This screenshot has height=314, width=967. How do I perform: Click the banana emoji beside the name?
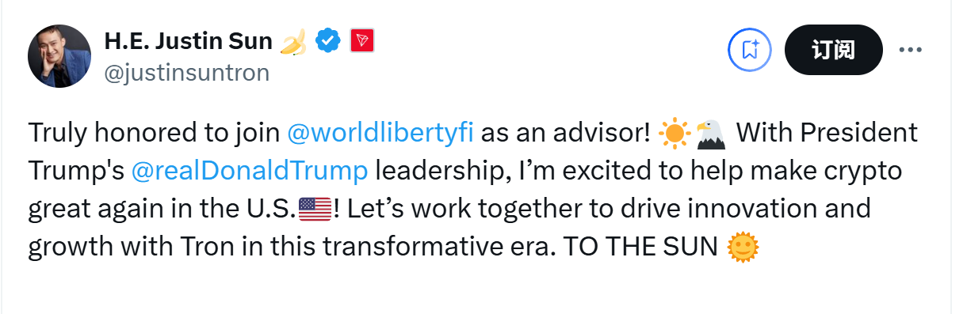[x=293, y=41]
